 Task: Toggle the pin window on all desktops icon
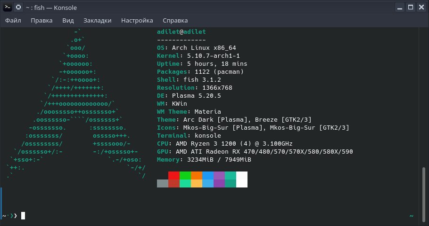[18, 8]
